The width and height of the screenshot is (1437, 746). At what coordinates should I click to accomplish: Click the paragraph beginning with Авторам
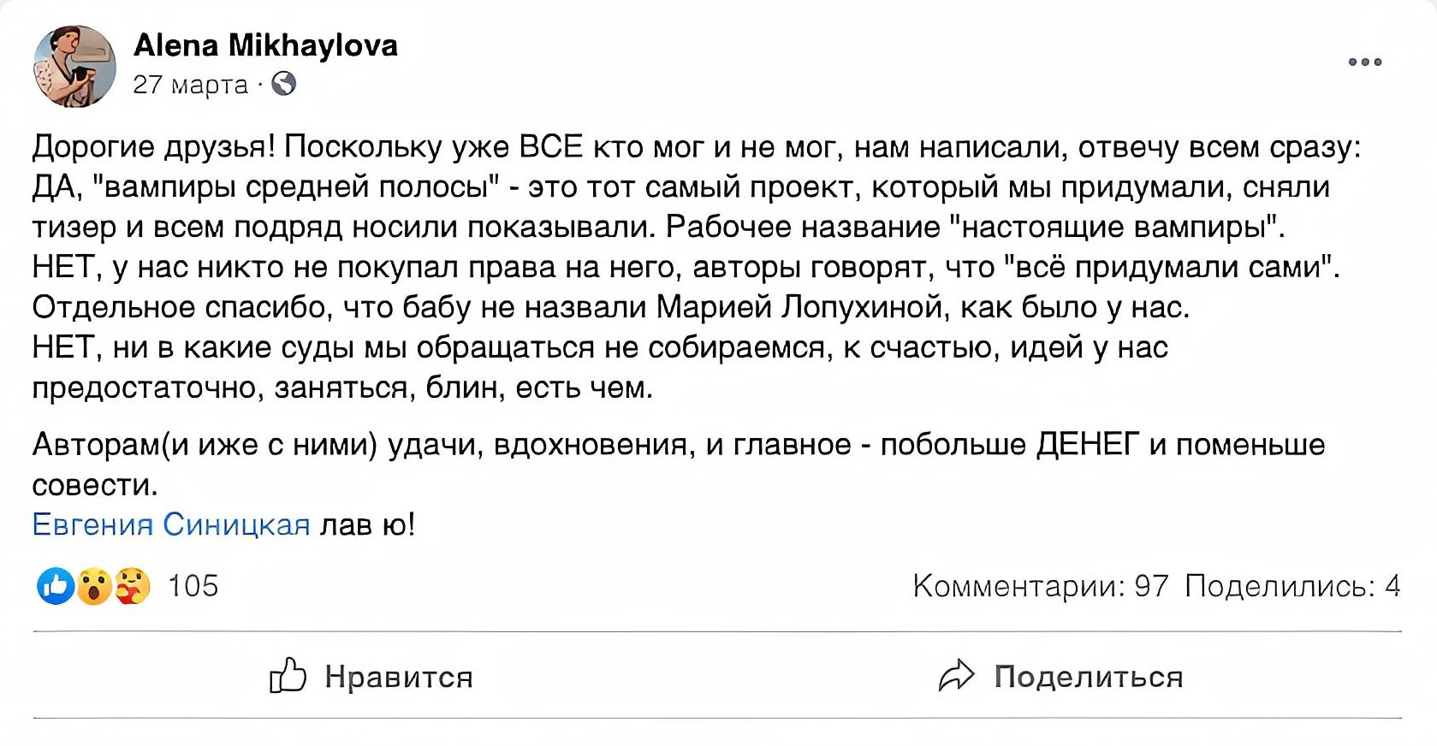[679, 465]
